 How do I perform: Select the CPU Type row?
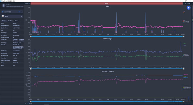tap(12, 33)
